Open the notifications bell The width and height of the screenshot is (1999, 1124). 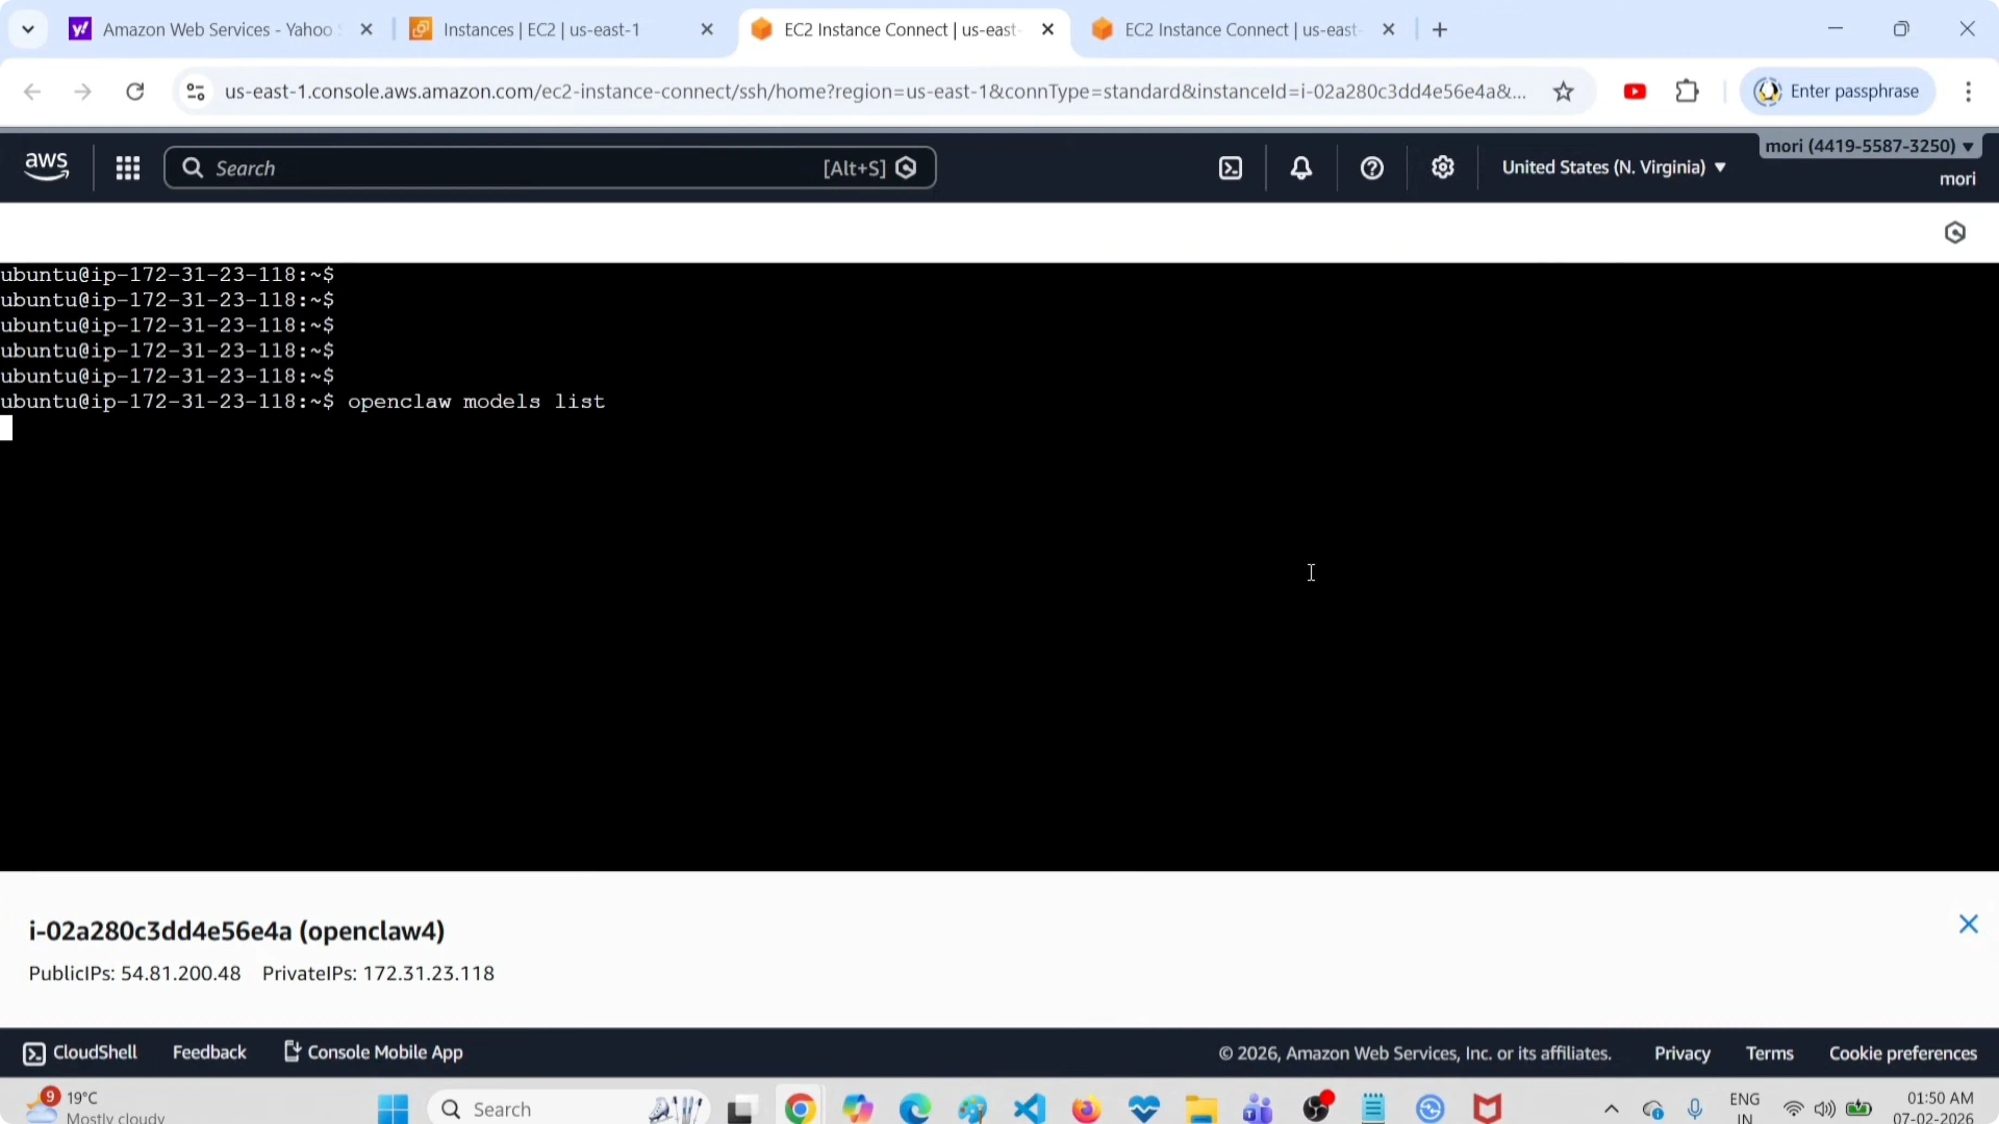(1302, 168)
